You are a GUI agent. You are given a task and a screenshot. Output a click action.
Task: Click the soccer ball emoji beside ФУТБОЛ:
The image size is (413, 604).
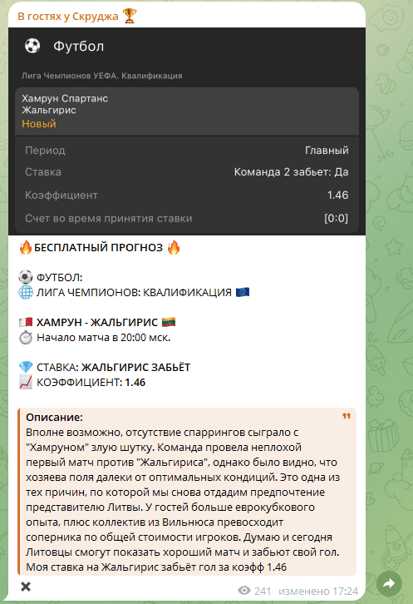[26, 277]
